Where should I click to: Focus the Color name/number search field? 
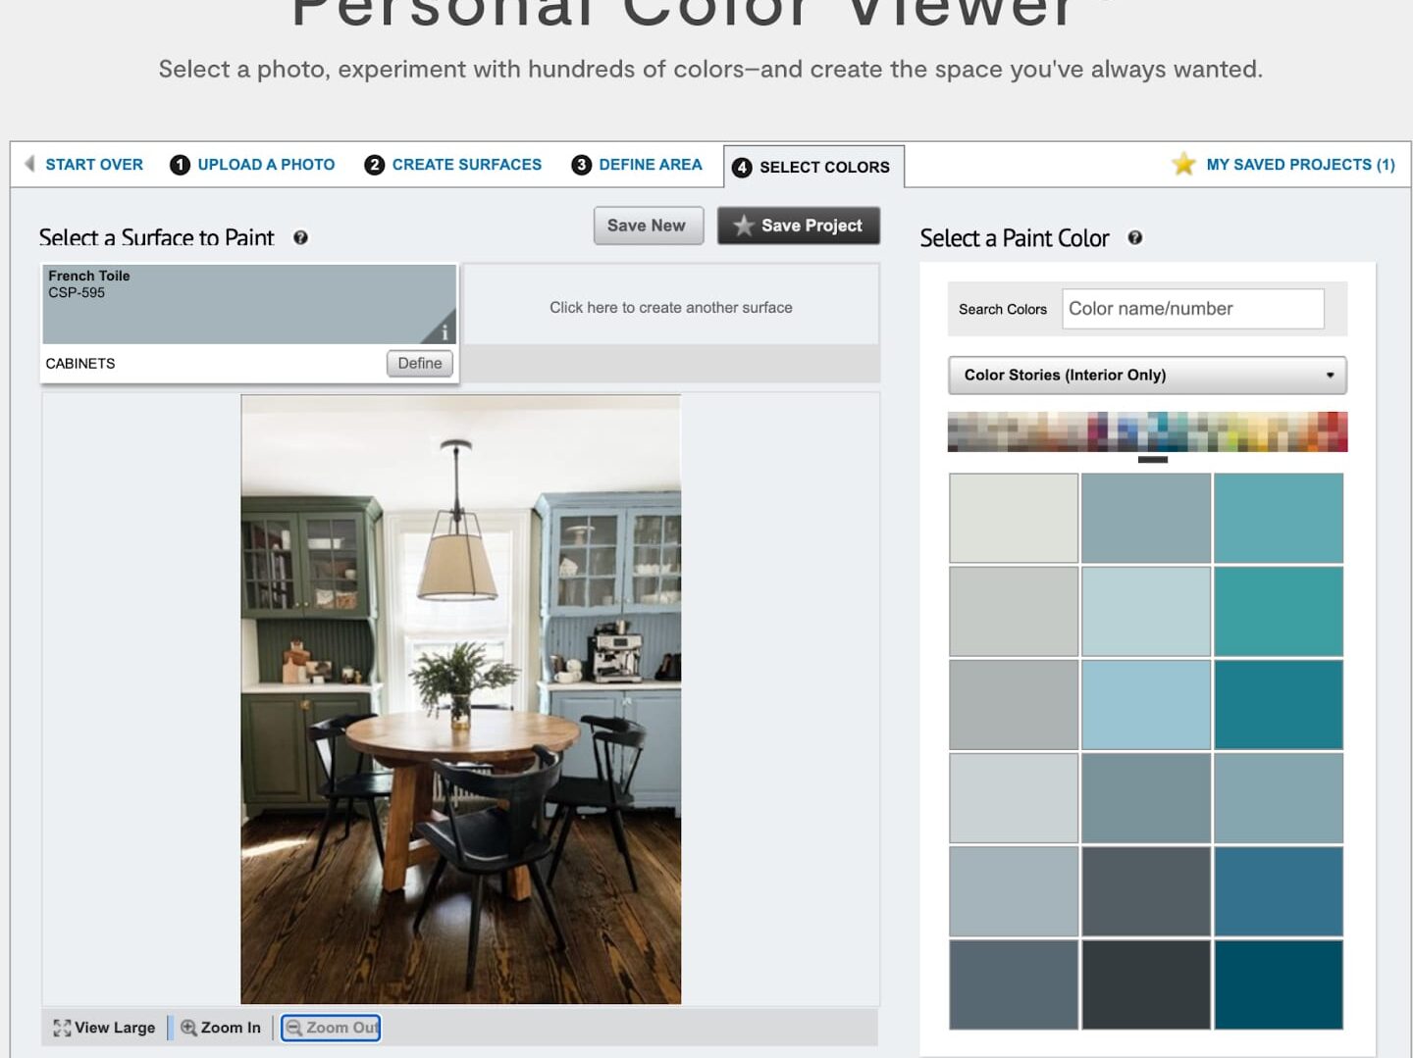[x=1193, y=309]
